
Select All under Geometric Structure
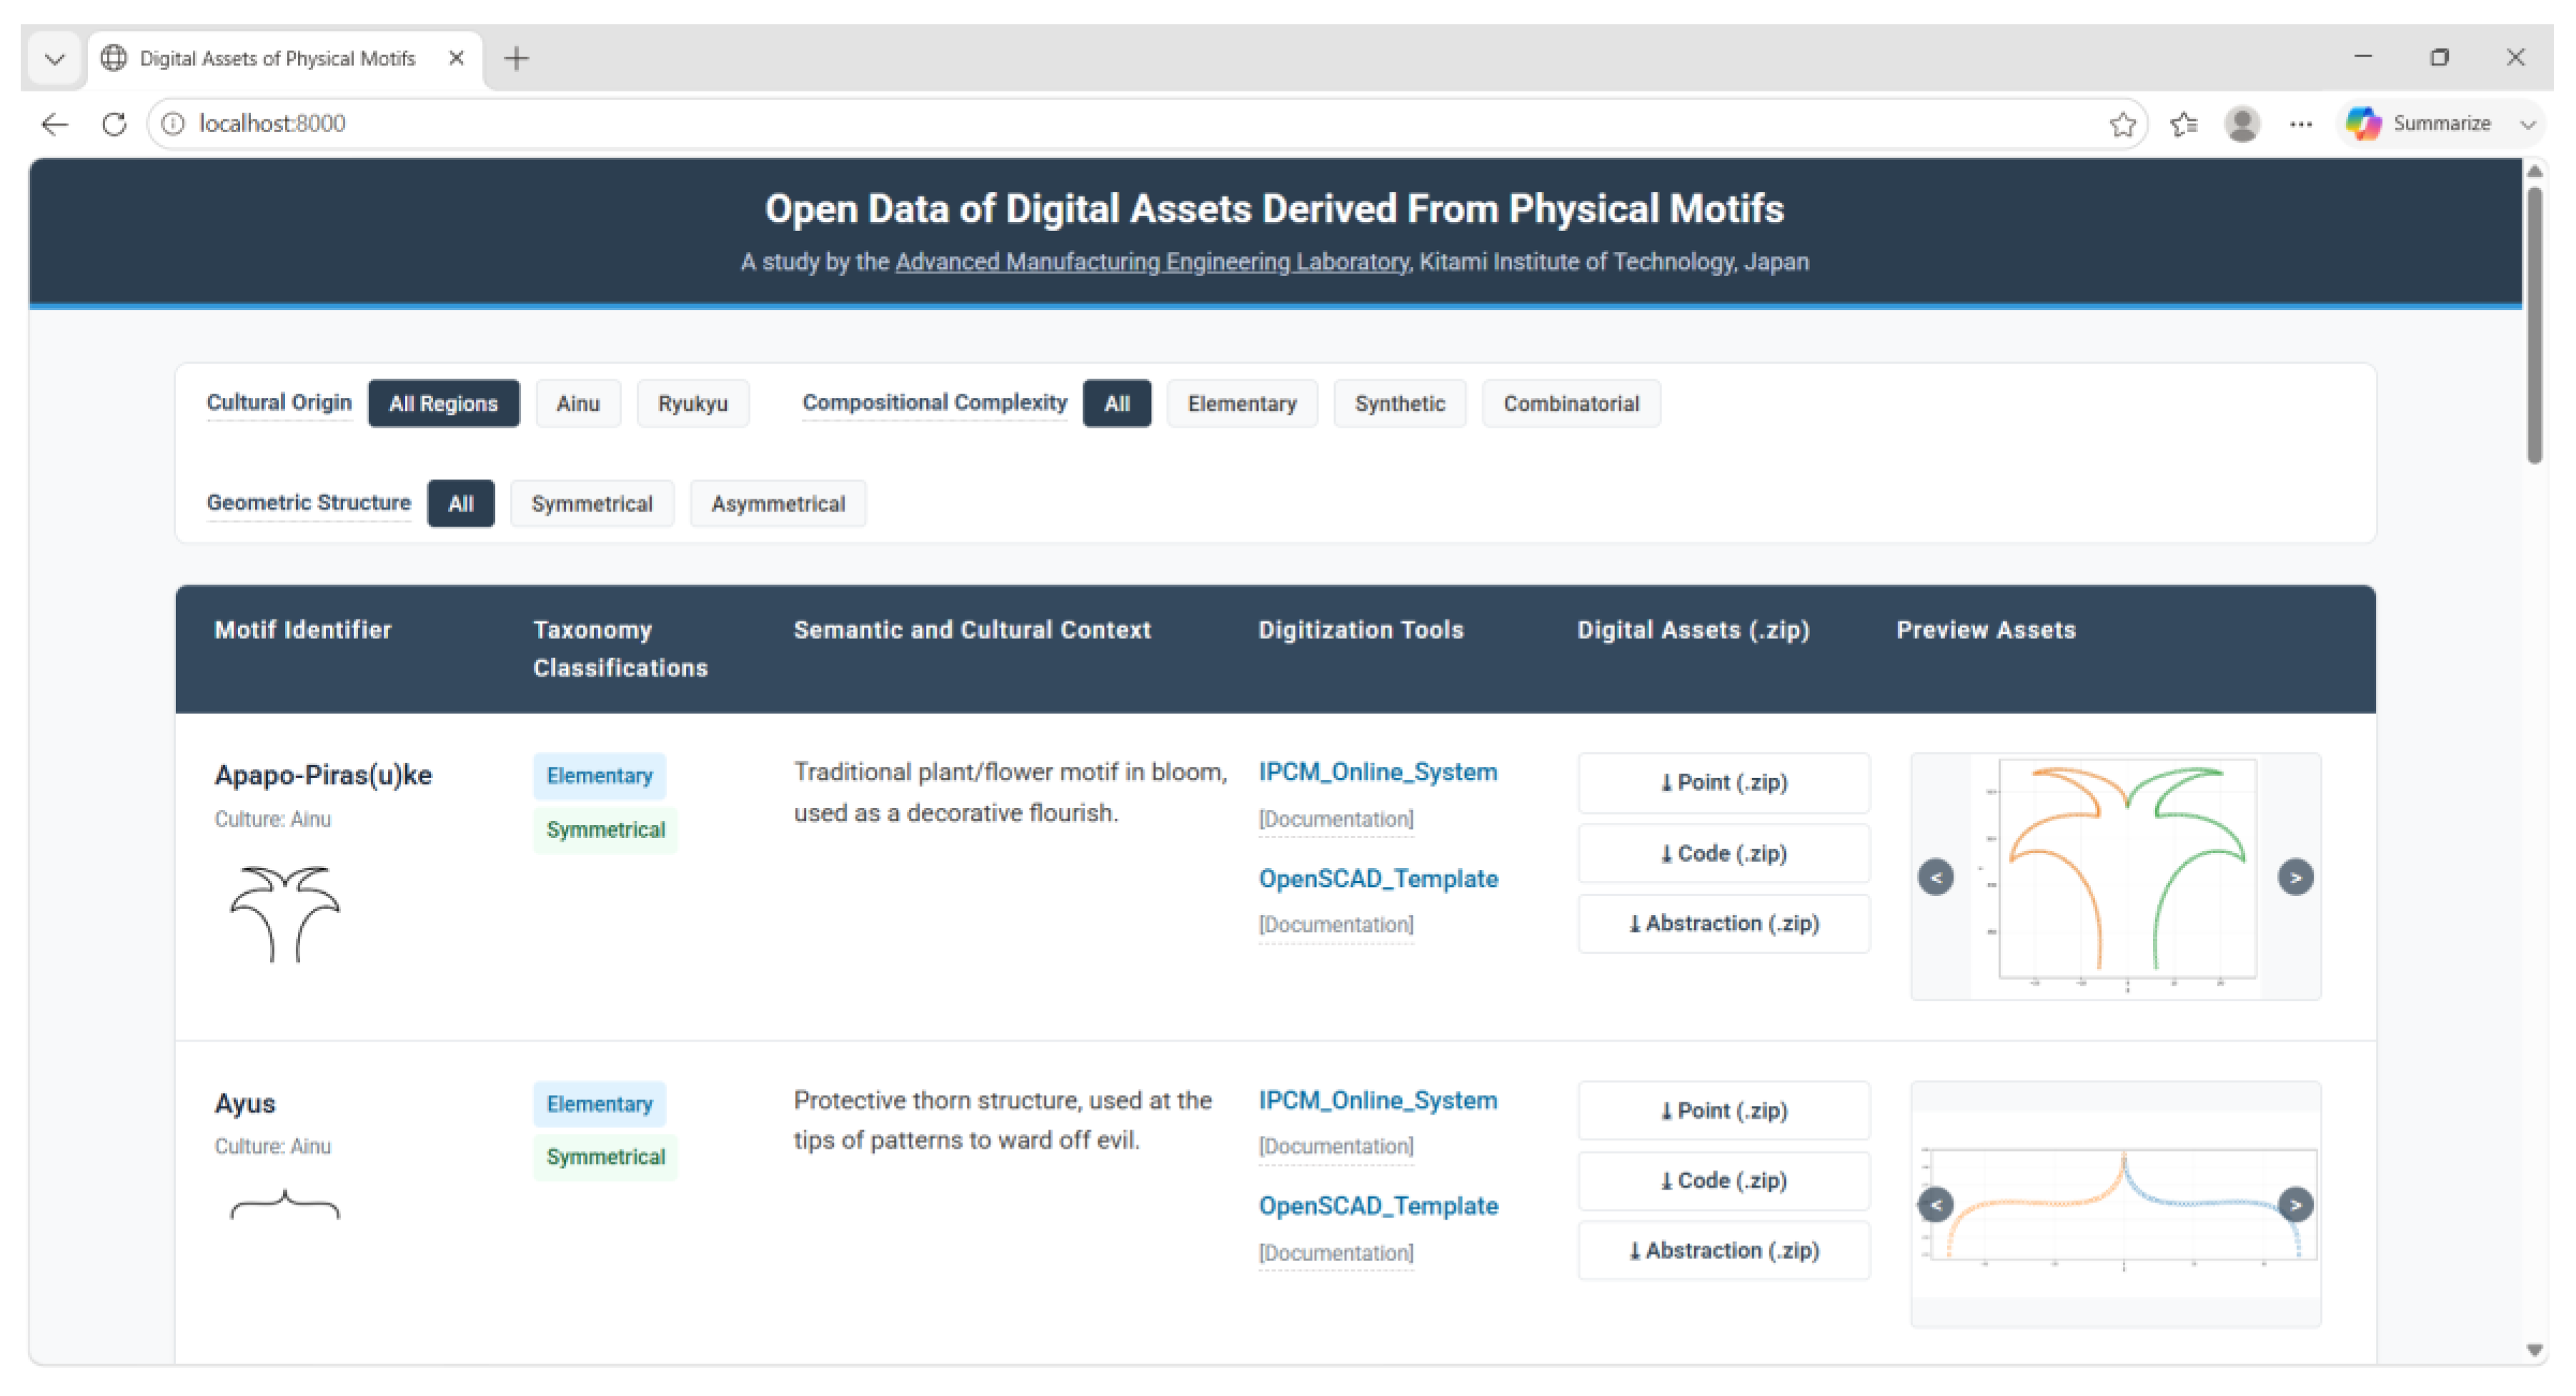461,504
